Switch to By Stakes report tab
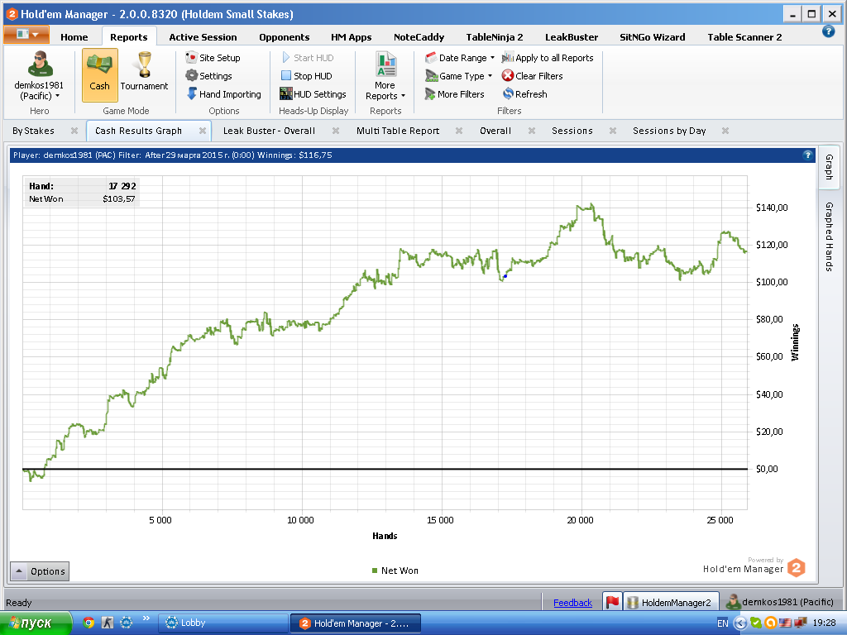 coord(33,131)
